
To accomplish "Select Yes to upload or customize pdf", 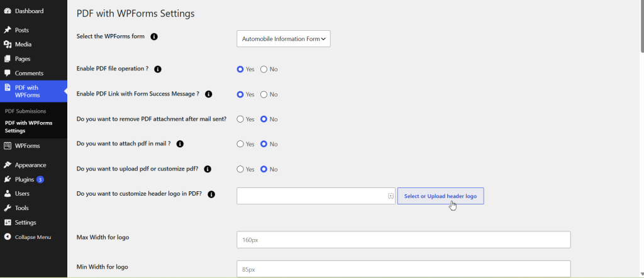I will point(240,169).
